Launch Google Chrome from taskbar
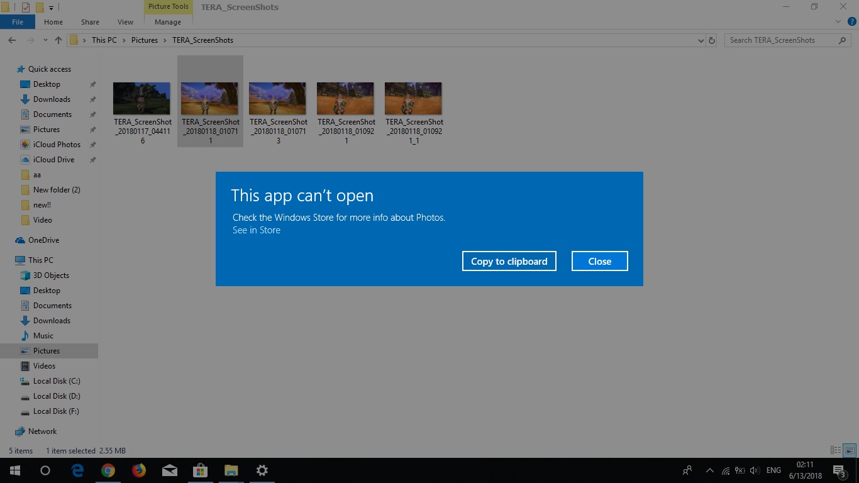Image resolution: width=859 pixels, height=483 pixels. 108,470
